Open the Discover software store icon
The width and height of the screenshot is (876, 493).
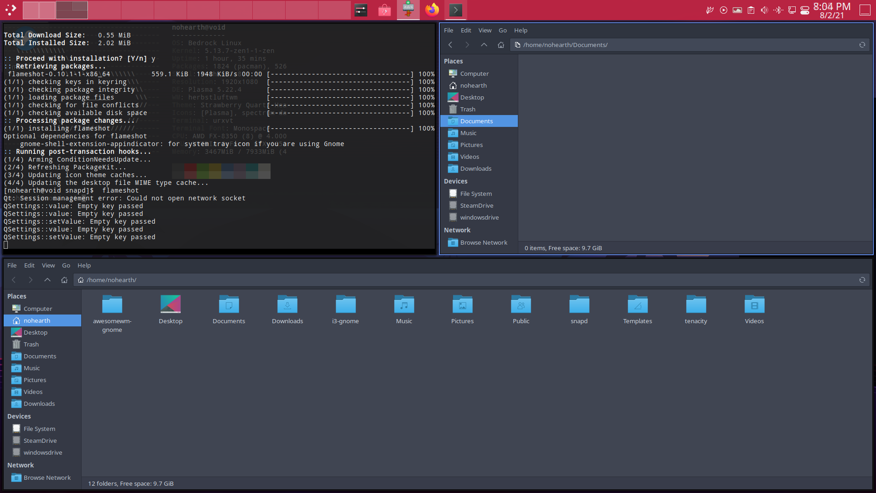coord(385,10)
